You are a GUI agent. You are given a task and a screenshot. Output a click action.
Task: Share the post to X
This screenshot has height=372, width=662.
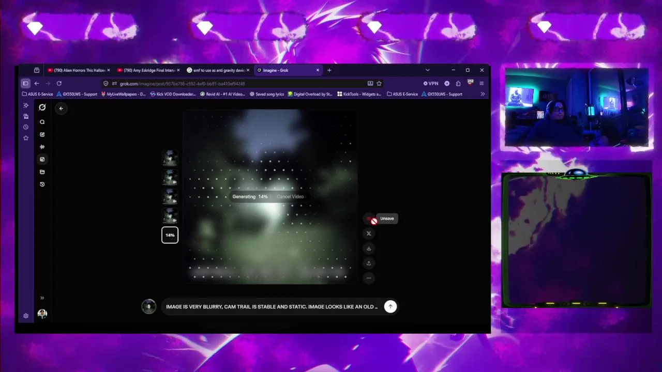(369, 234)
